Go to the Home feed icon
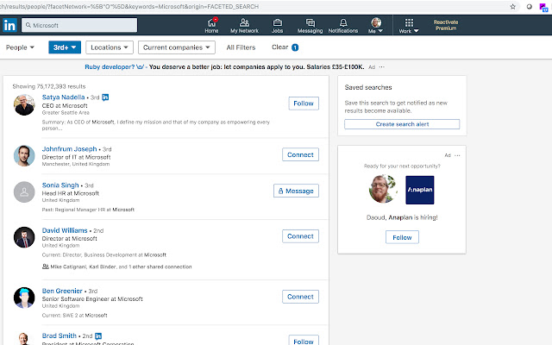The height and width of the screenshot is (345, 552). (212, 22)
